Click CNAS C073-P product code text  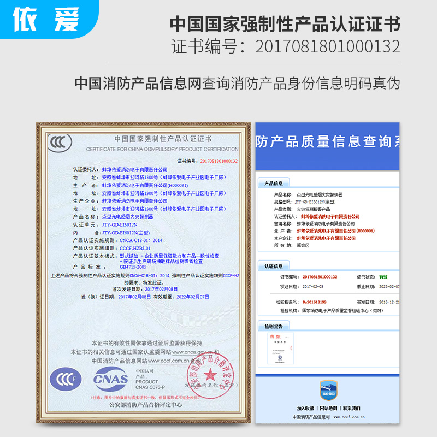(150, 387)
